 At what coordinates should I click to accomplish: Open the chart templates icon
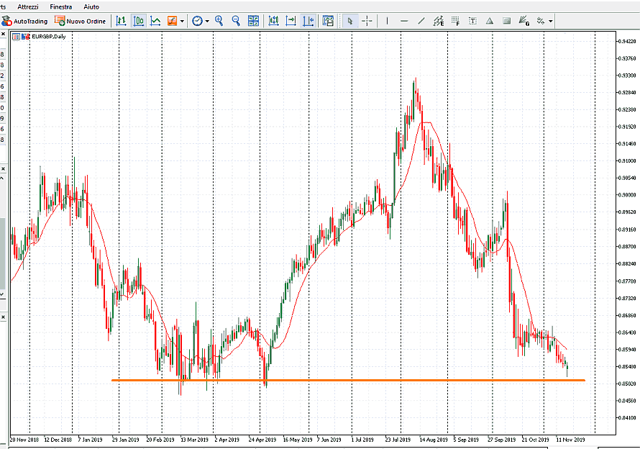point(328,21)
